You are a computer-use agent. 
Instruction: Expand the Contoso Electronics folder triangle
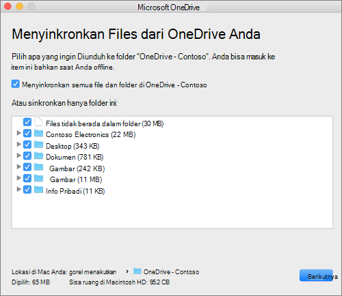coord(19,133)
